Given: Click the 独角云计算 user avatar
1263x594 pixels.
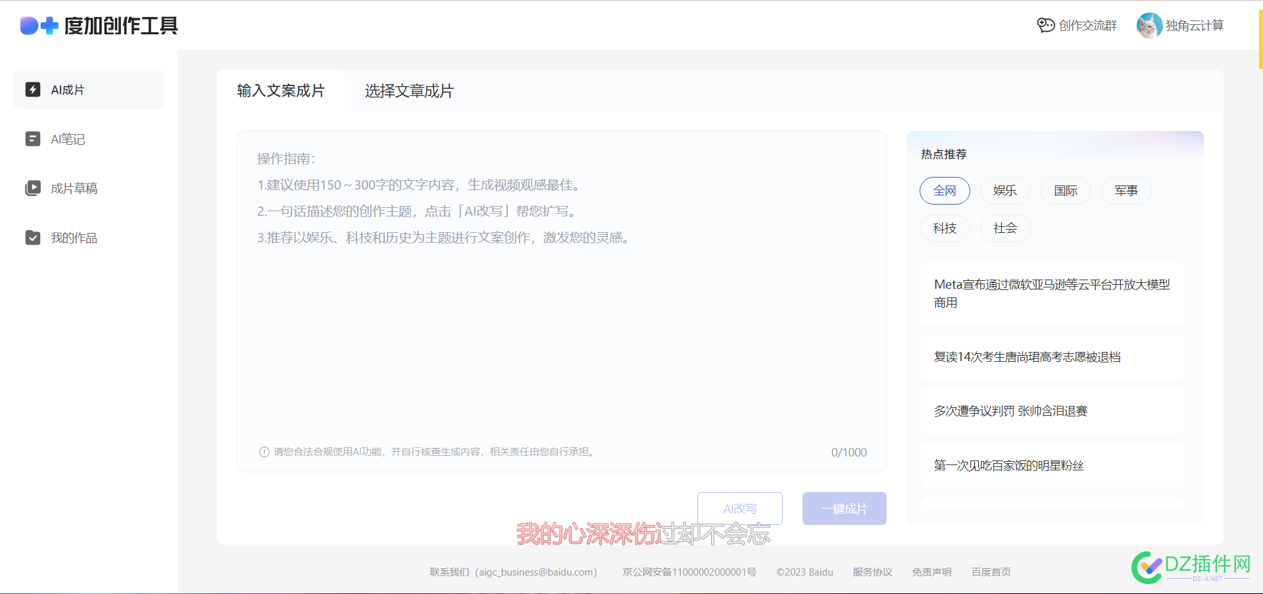Looking at the screenshot, I should click(x=1149, y=26).
